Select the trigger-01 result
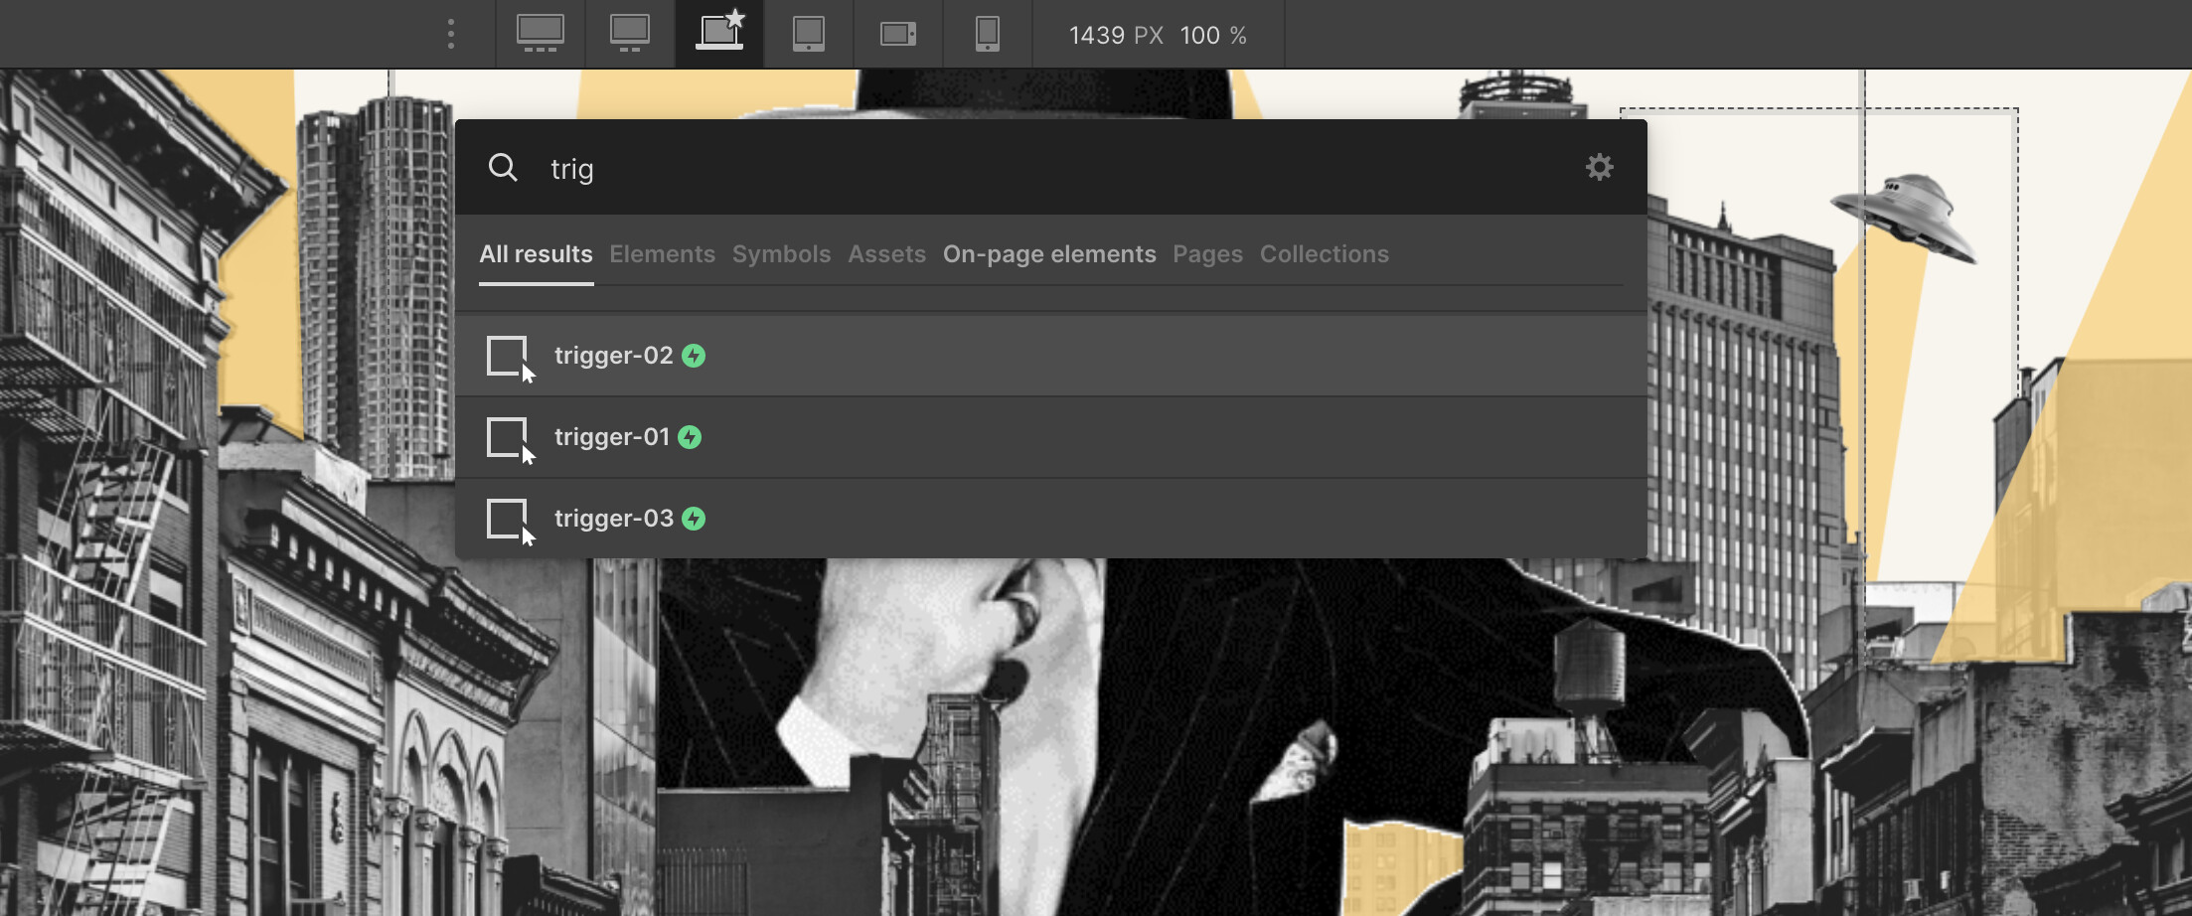This screenshot has height=916, width=2192. pyautogui.click(x=1051, y=437)
